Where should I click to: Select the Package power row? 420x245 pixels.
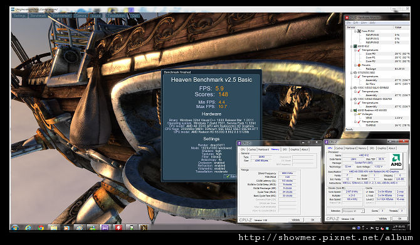(377, 68)
